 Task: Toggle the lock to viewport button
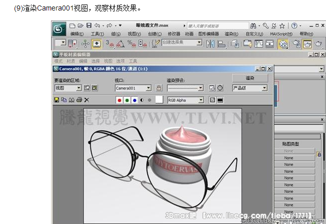point(159,88)
